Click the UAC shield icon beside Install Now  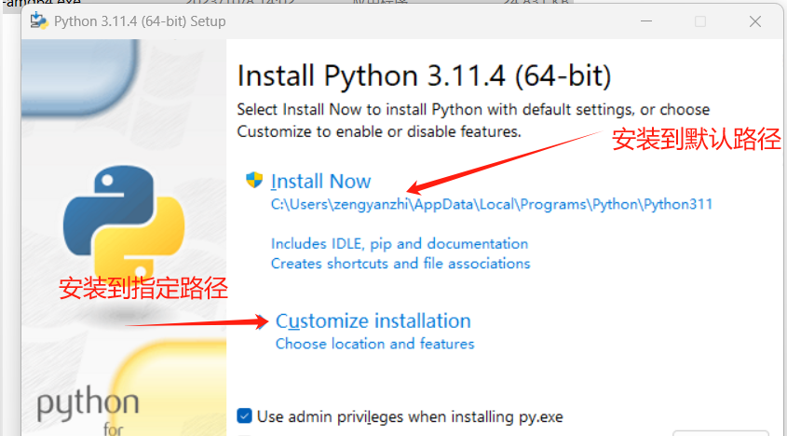pos(254,181)
